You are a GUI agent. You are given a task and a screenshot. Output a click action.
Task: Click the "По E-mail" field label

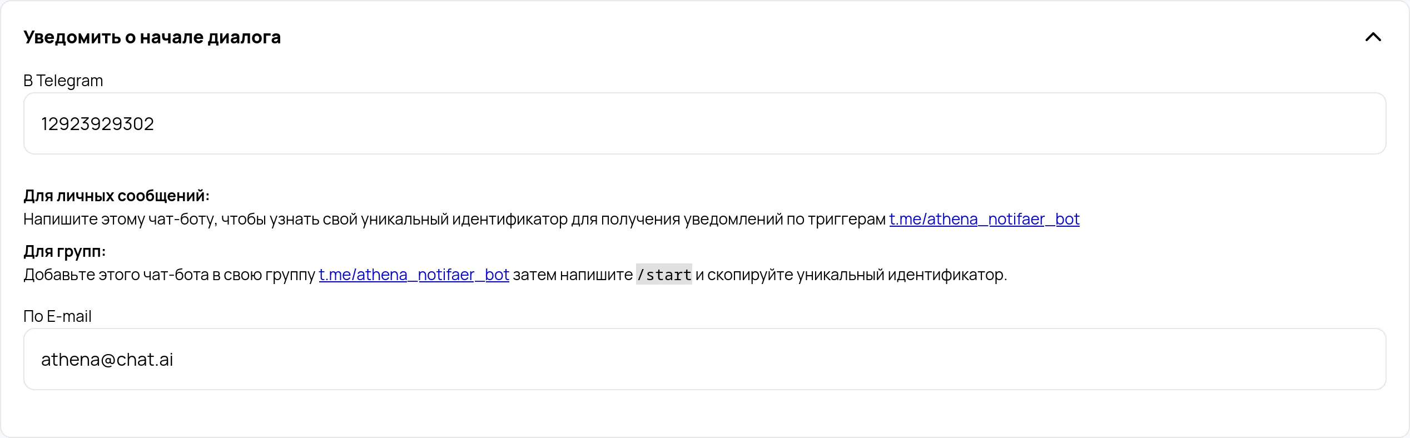[x=57, y=317]
